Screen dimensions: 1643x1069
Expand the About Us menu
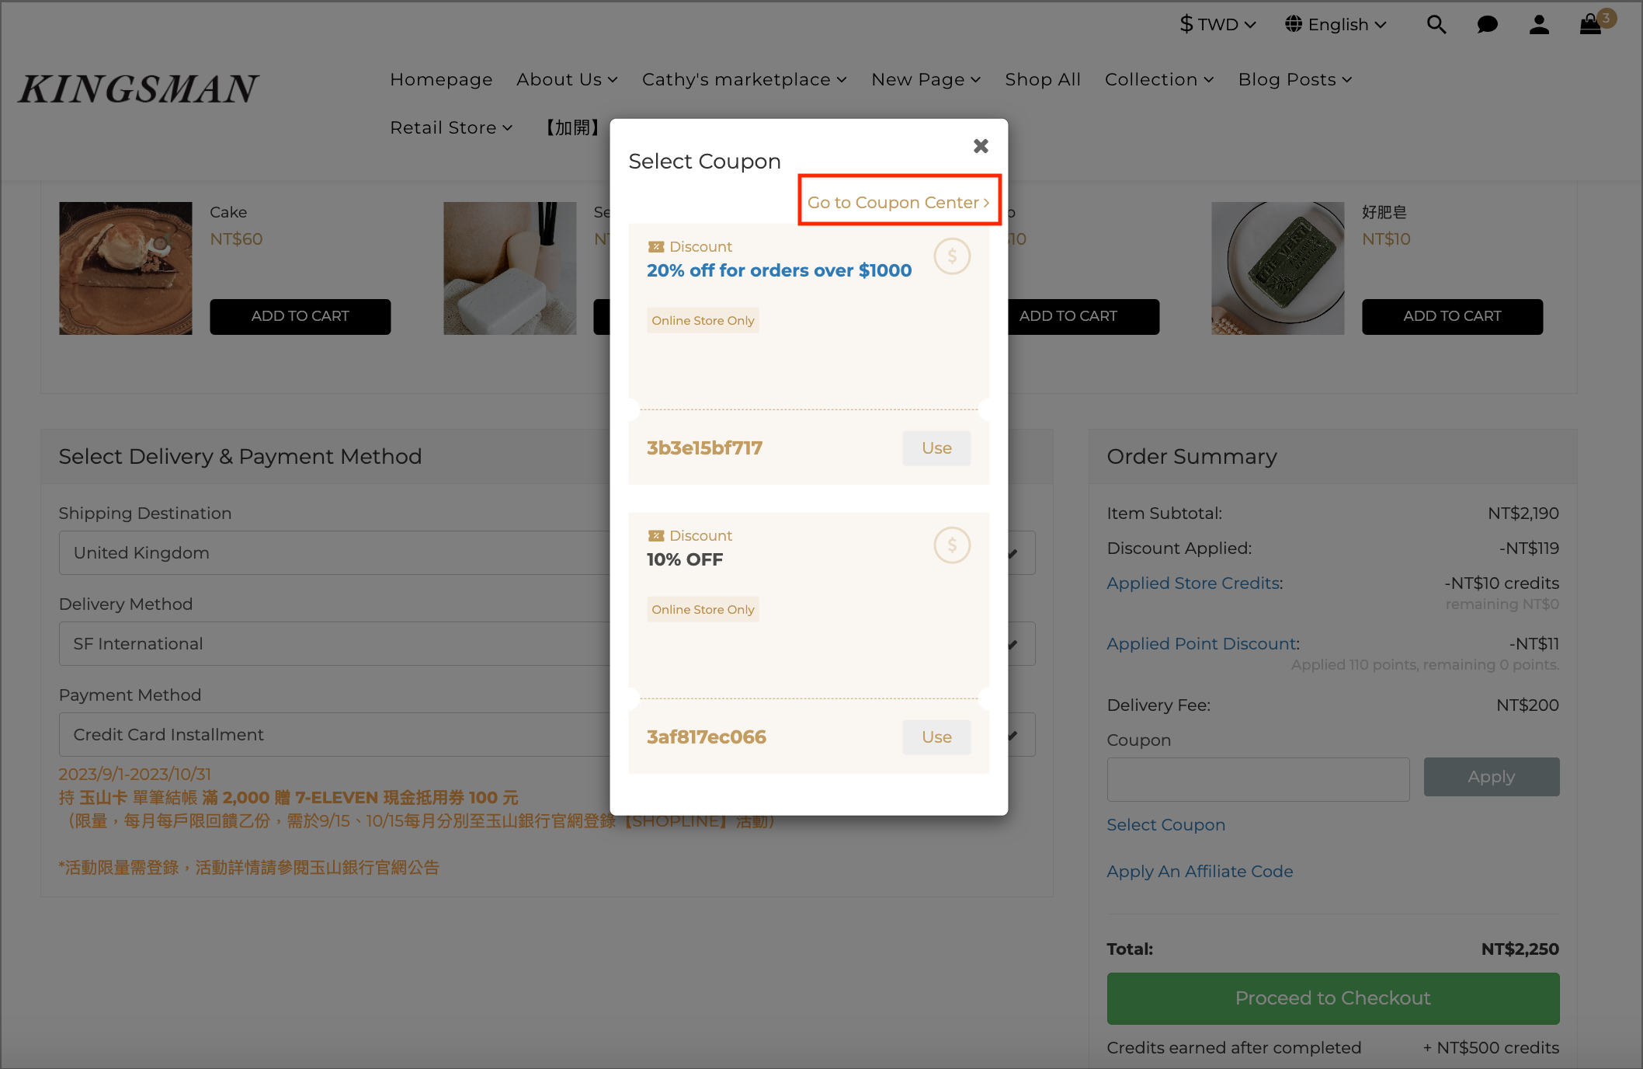[567, 80]
